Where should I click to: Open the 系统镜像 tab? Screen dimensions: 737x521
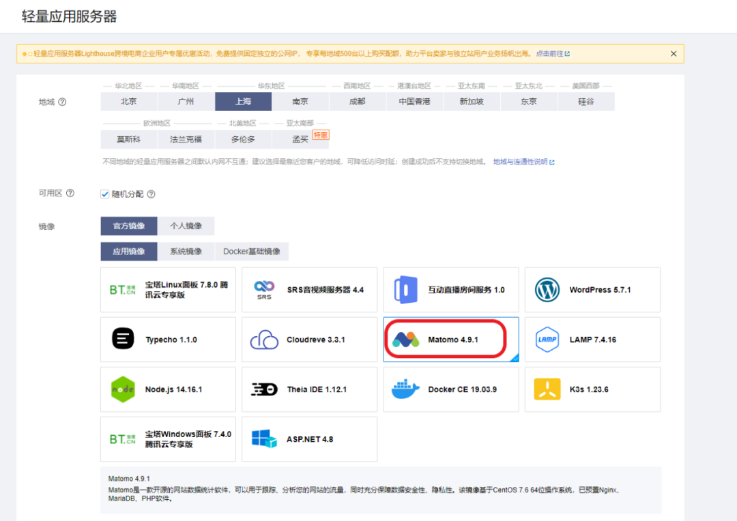(x=186, y=252)
